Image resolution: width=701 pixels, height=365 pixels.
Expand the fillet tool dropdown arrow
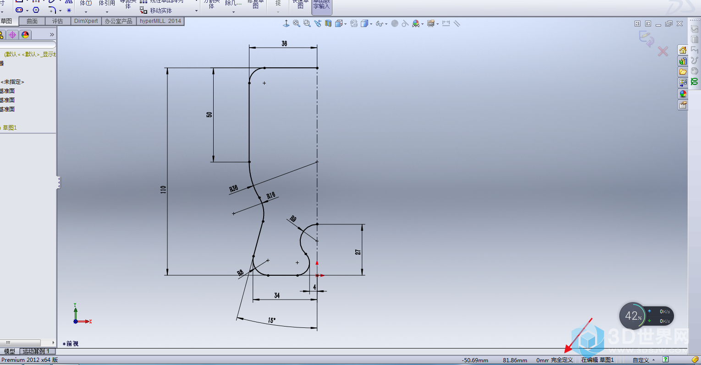tap(60, 11)
